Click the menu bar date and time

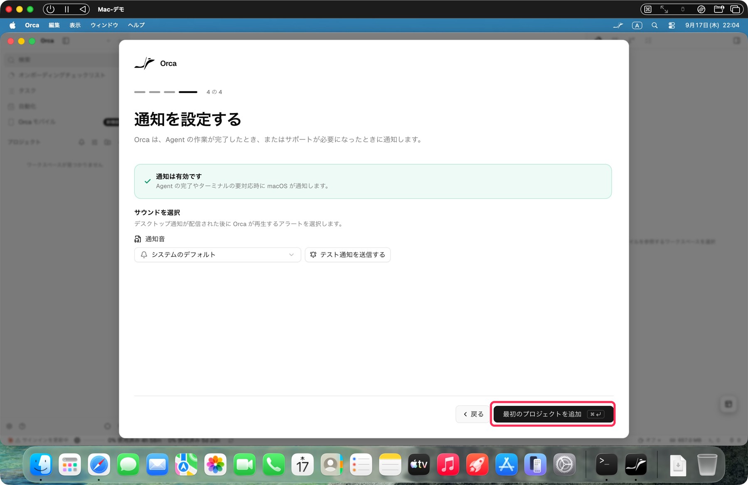tap(712, 25)
